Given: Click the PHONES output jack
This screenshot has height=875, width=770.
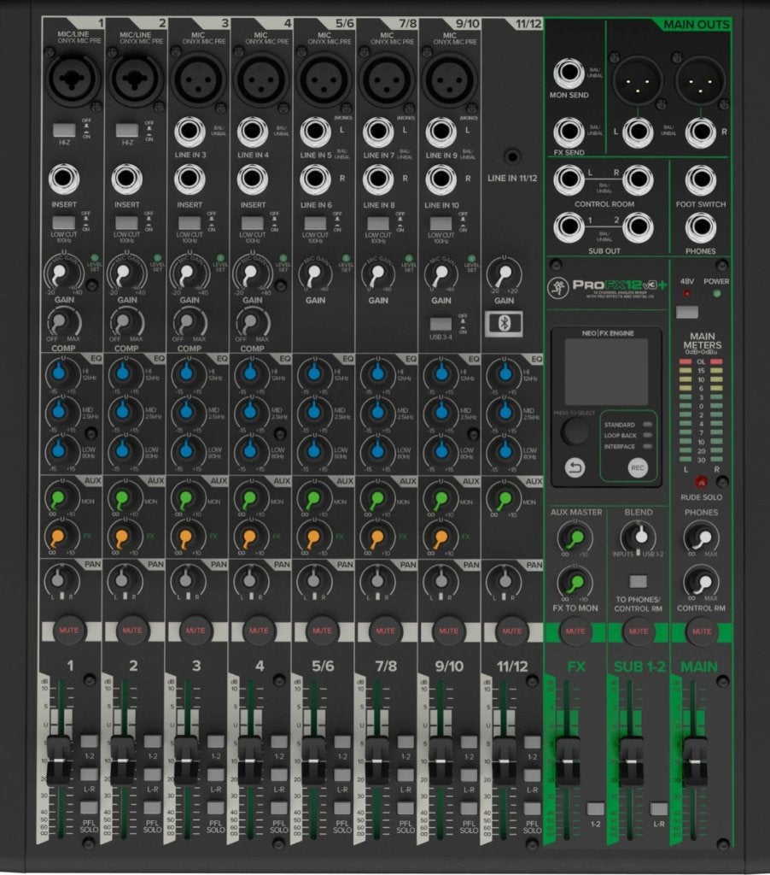Looking at the screenshot, I should pyautogui.click(x=700, y=226).
